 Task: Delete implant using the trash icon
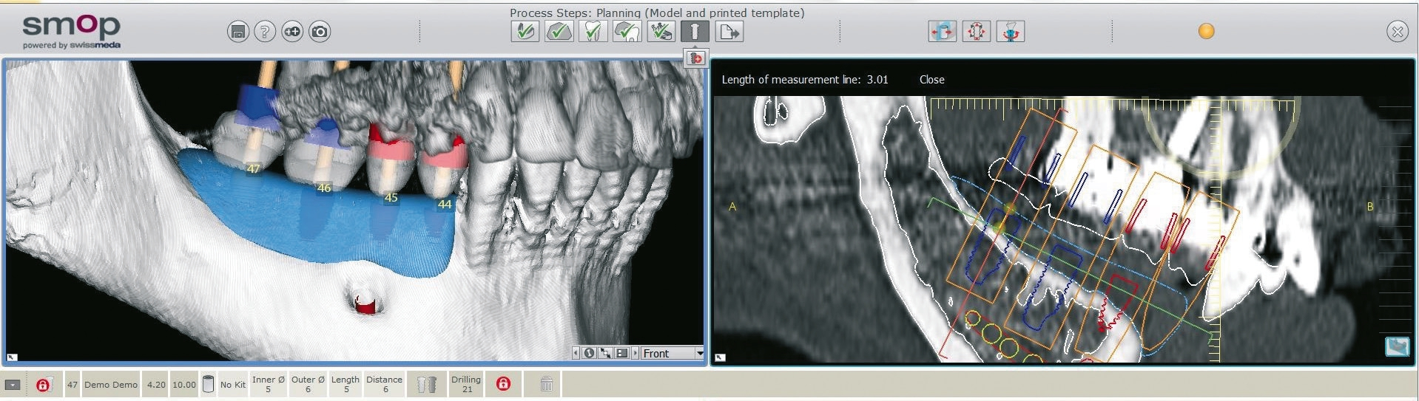click(x=546, y=384)
